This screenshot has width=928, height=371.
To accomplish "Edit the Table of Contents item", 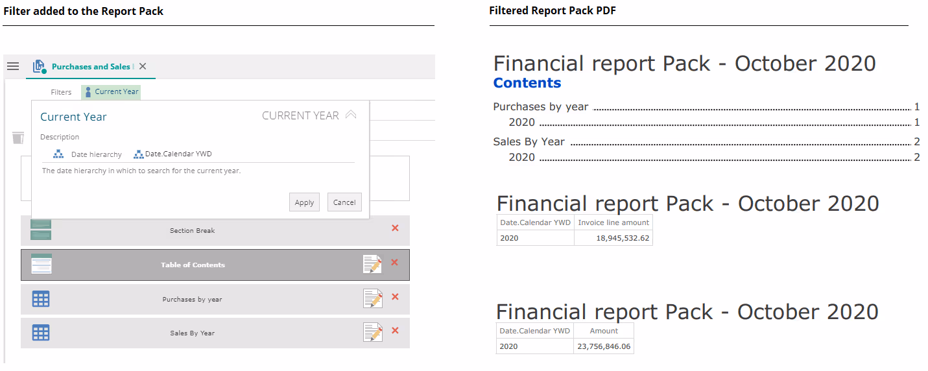I will 372,264.
